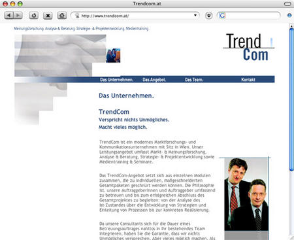
Task: Click the vertical blue scrollbar thumb
Action: click(291, 99)
